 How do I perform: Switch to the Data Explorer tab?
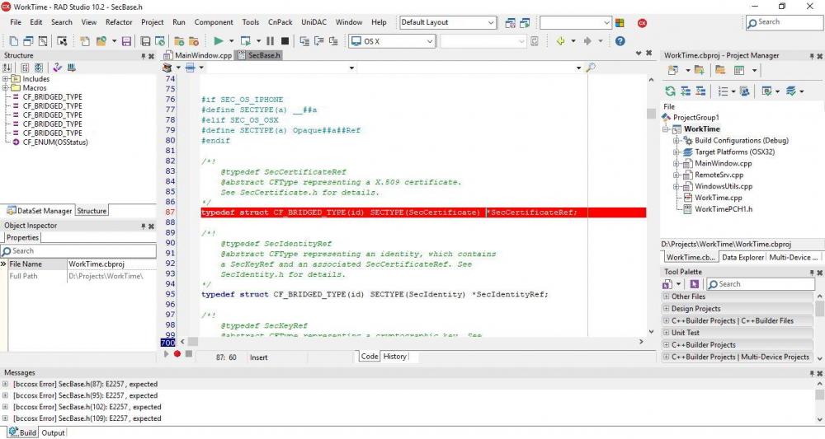click(742, 257)
